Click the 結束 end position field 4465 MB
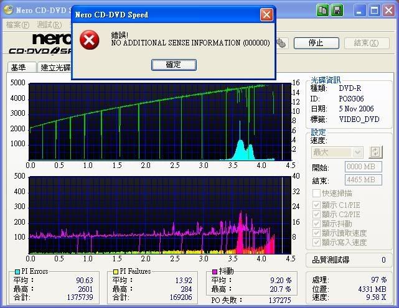 click(x=364, y=180)
